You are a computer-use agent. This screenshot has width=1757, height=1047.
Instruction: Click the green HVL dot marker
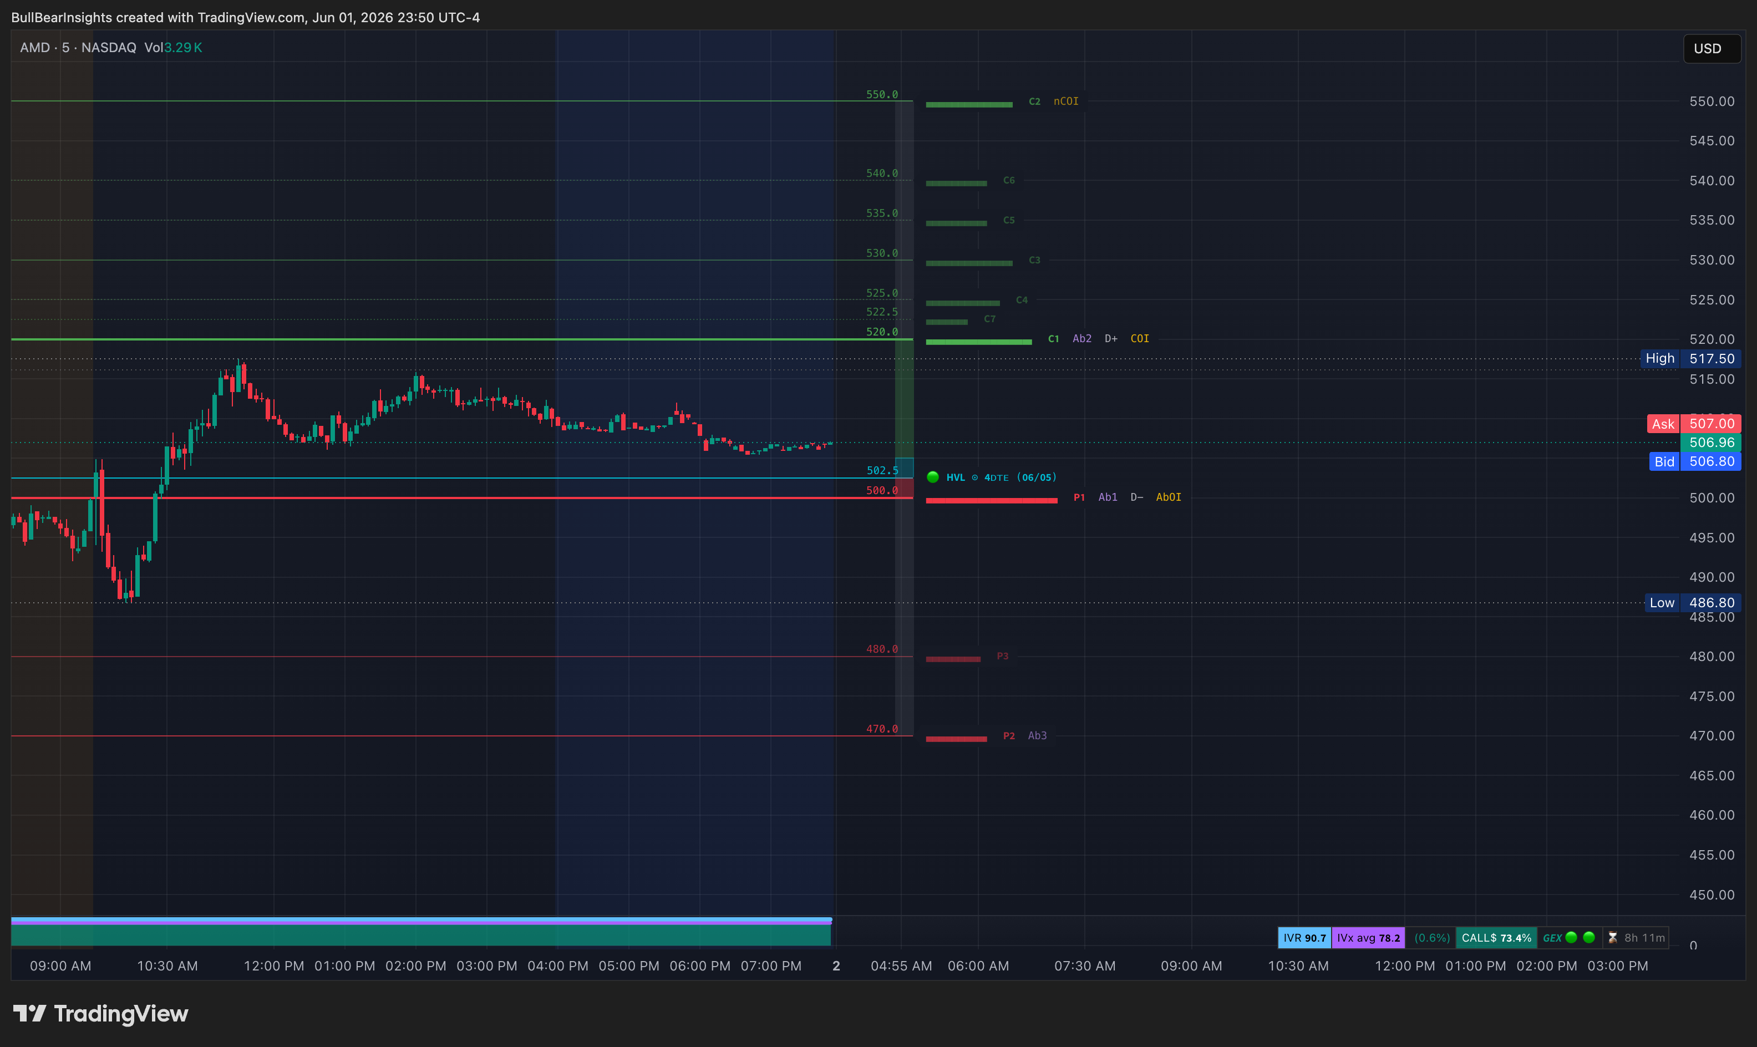(932, 477)
